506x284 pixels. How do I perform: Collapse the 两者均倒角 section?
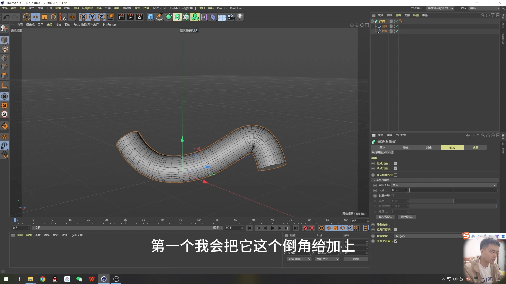pos(374,180)
